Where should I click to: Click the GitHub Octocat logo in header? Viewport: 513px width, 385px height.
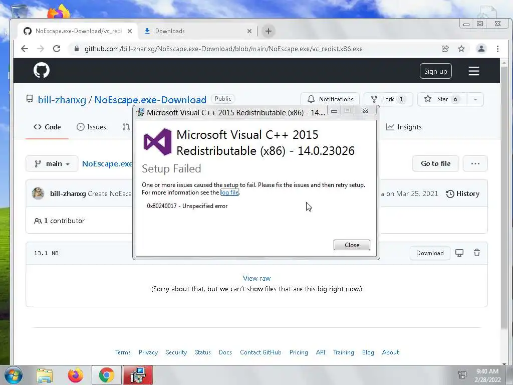42,70
